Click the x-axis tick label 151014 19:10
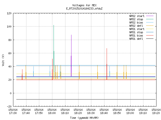 pos(143,111)
